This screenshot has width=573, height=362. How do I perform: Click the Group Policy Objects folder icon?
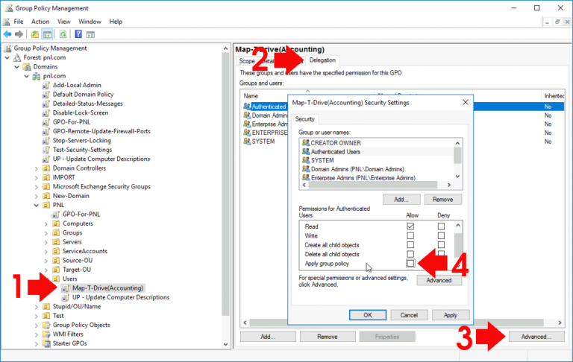pyautogui.click(x=46, y=325)
